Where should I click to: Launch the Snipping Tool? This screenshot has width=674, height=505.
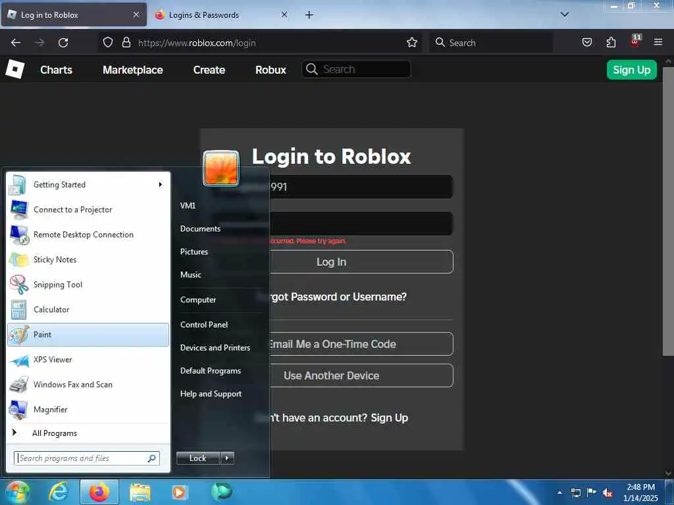pos(88,284)
